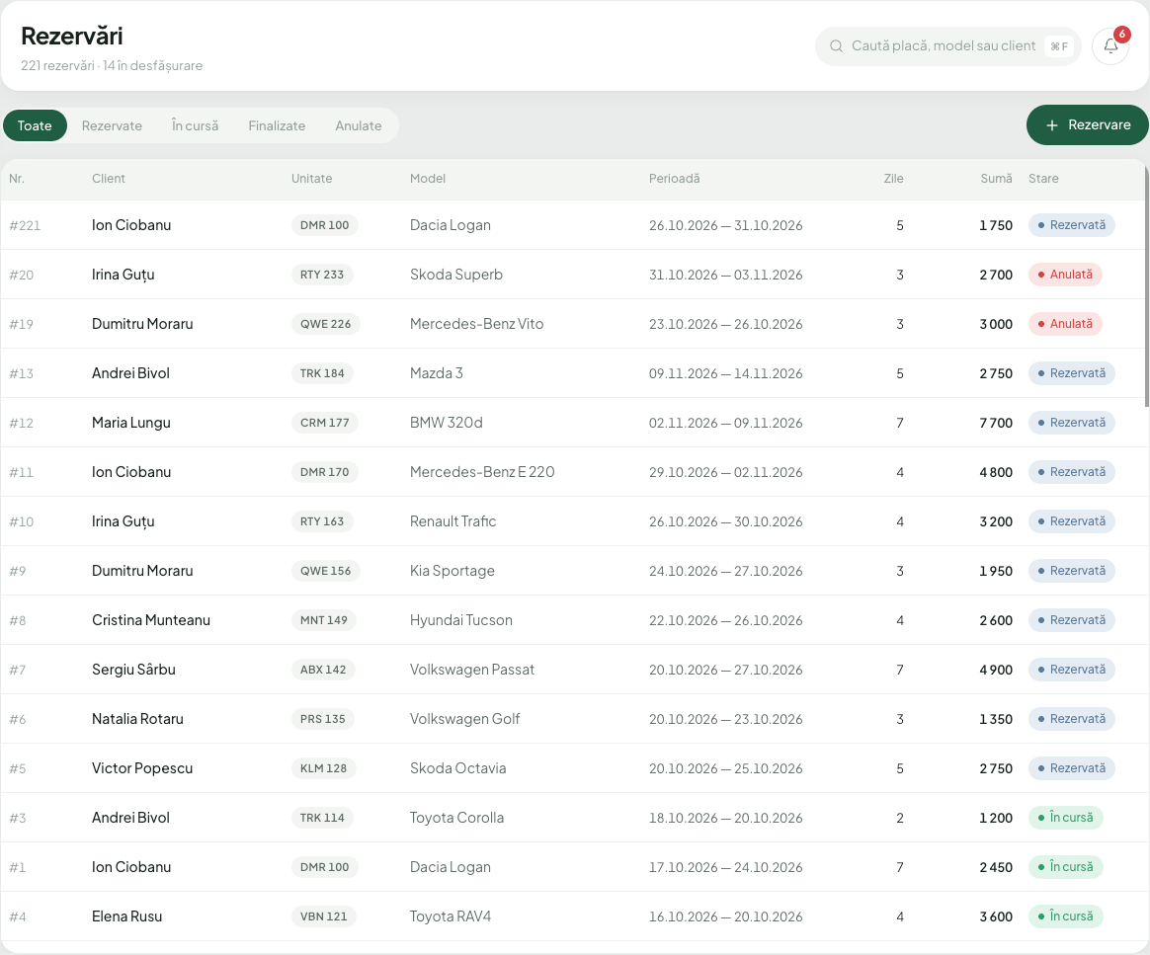
Task: Open the notifications bell
Action: 1109,46
